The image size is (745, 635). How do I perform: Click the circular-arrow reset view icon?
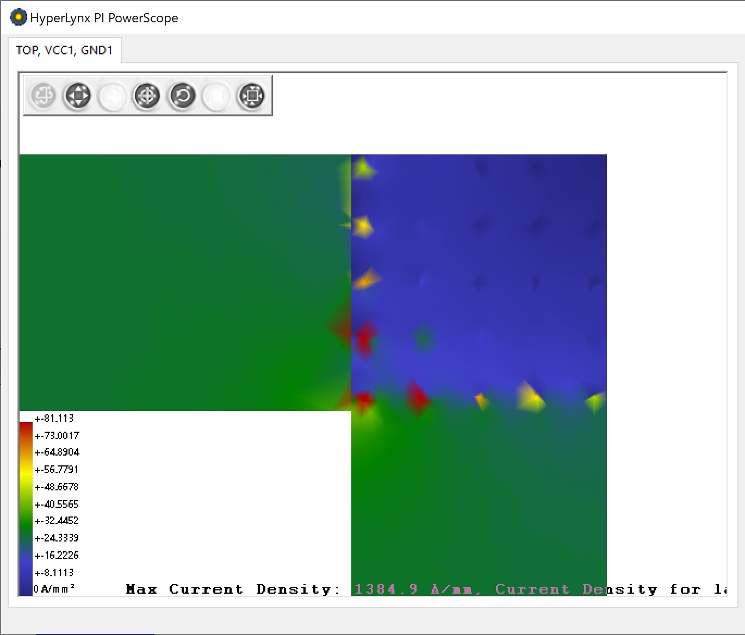click(x=182, y=96)
